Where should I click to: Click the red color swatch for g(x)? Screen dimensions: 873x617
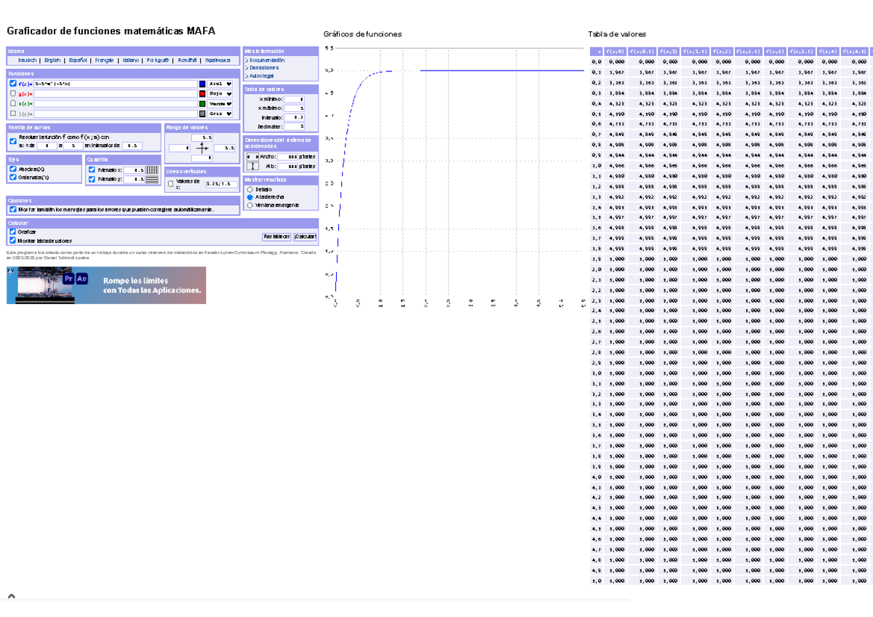click(202, 94)
